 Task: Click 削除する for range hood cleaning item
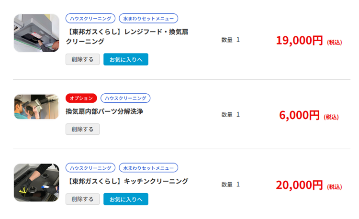pyautogui.click(x=83, y=59)
